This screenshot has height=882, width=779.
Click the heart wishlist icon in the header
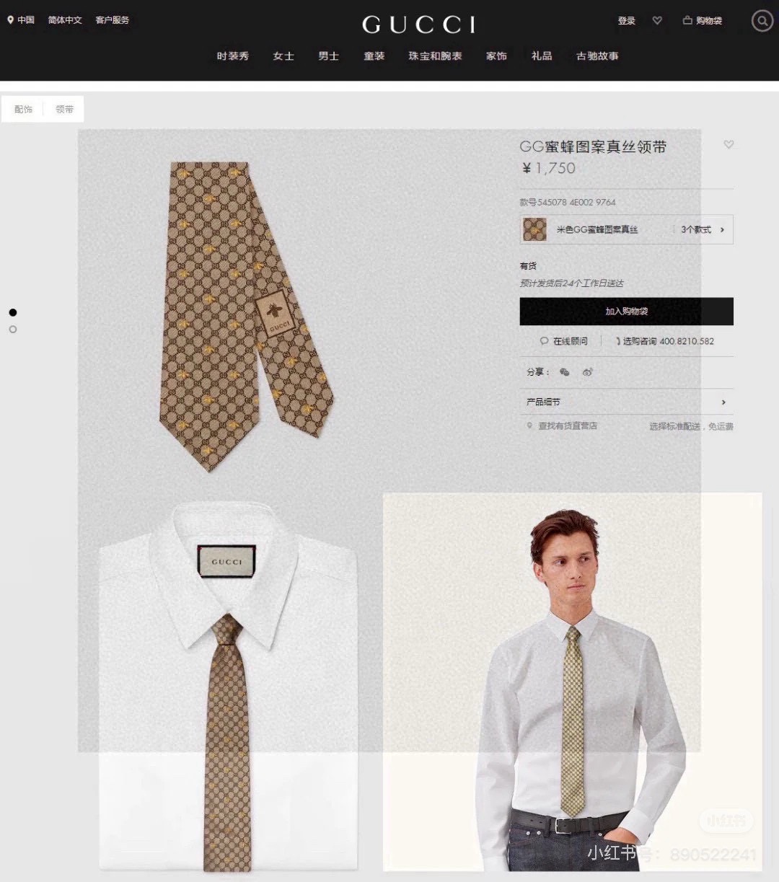[x=657, y=21]
